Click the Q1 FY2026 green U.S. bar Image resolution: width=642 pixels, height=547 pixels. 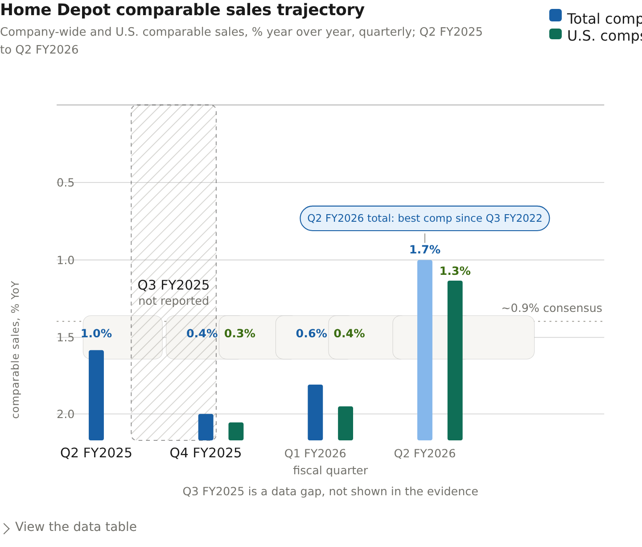346,423
